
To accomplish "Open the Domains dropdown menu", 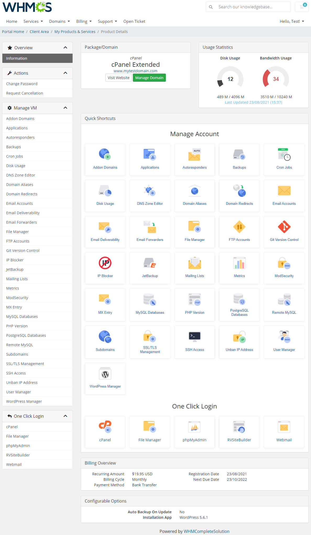I will [x=59, y=21].
